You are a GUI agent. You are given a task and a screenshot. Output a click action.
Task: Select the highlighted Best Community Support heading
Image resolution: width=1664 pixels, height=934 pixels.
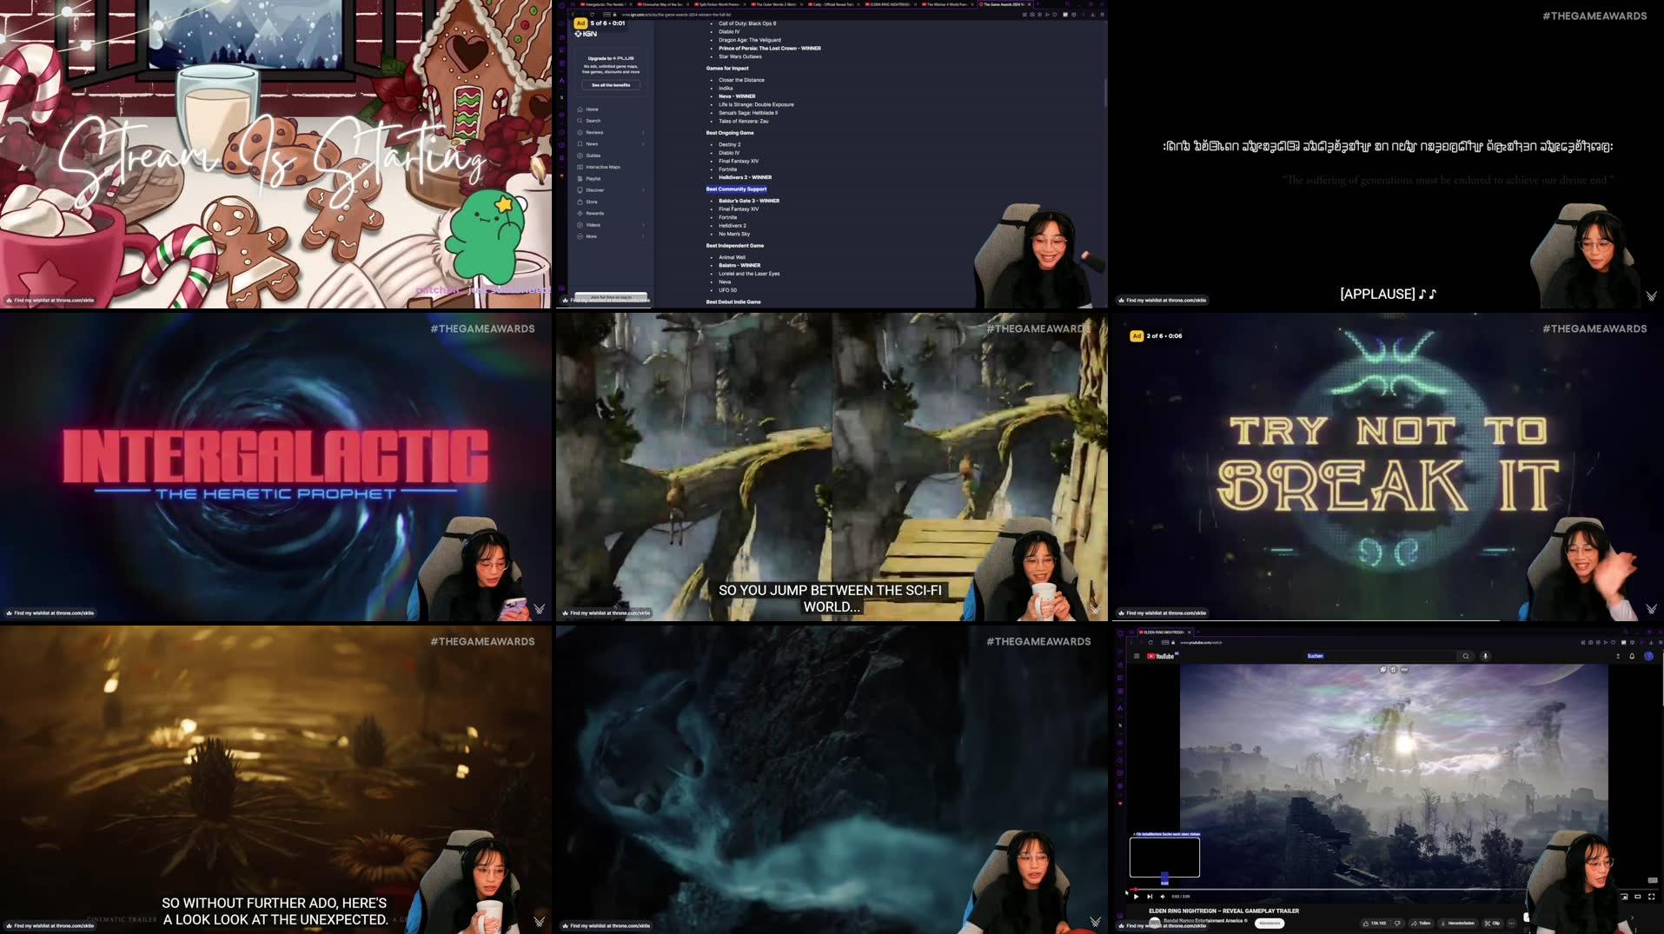tap(736, 189)
